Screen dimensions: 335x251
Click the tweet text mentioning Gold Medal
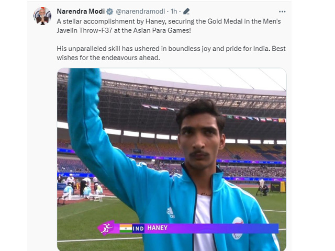169,21
